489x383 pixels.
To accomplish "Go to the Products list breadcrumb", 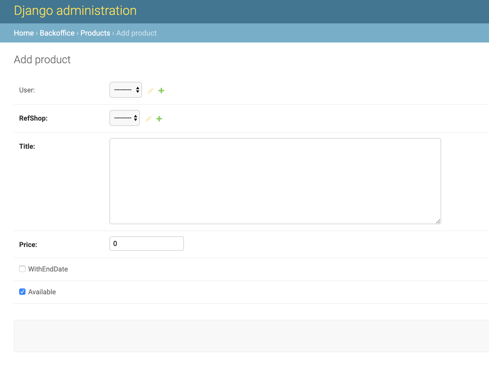I will click(x=95, y=33).
